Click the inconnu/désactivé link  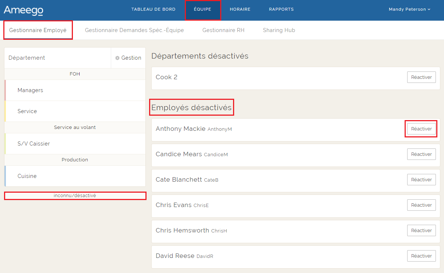[x=75, y=196]
